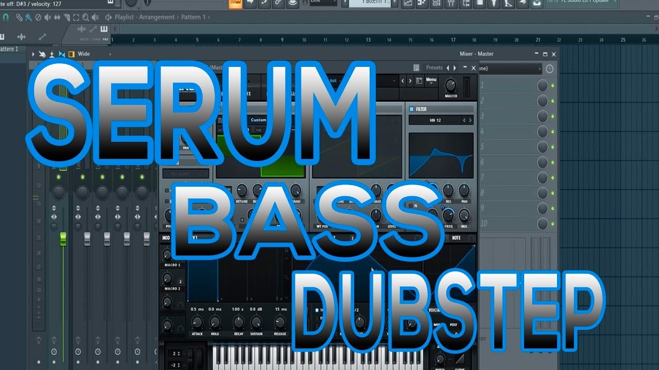Toggle mixer effect slot 7 green LED
The height and width of the screenshot is (370, 659).
[x=552, y=178]
